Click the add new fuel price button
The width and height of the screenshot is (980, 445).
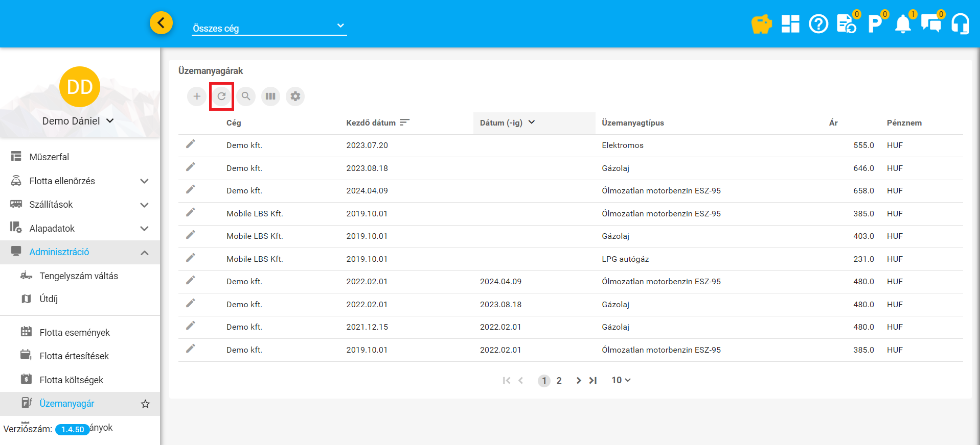point(197,96)
